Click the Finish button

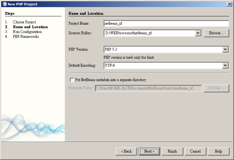pyautogui.click(x=172, y=151)
